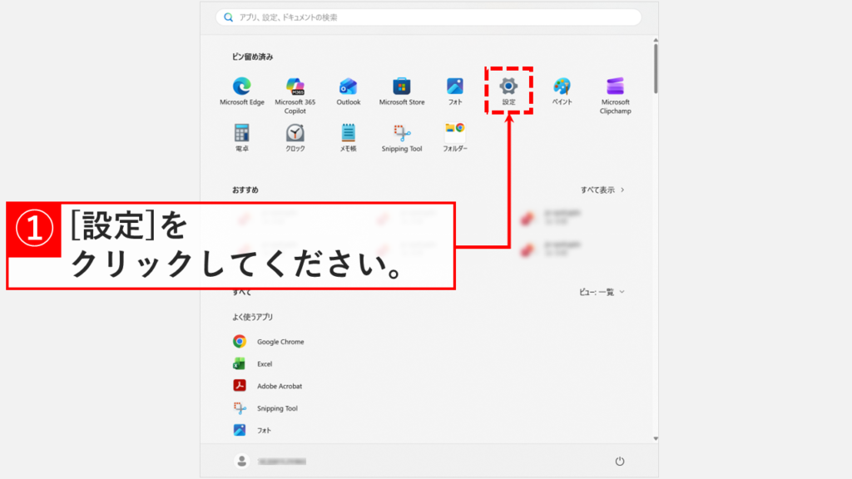Click the scrollbar up arrow

656,40
